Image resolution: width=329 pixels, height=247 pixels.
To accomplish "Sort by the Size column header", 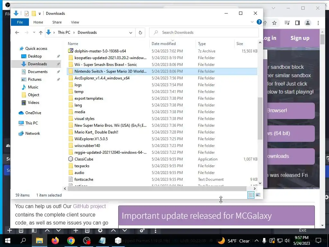I will click(x=240, y=44).
